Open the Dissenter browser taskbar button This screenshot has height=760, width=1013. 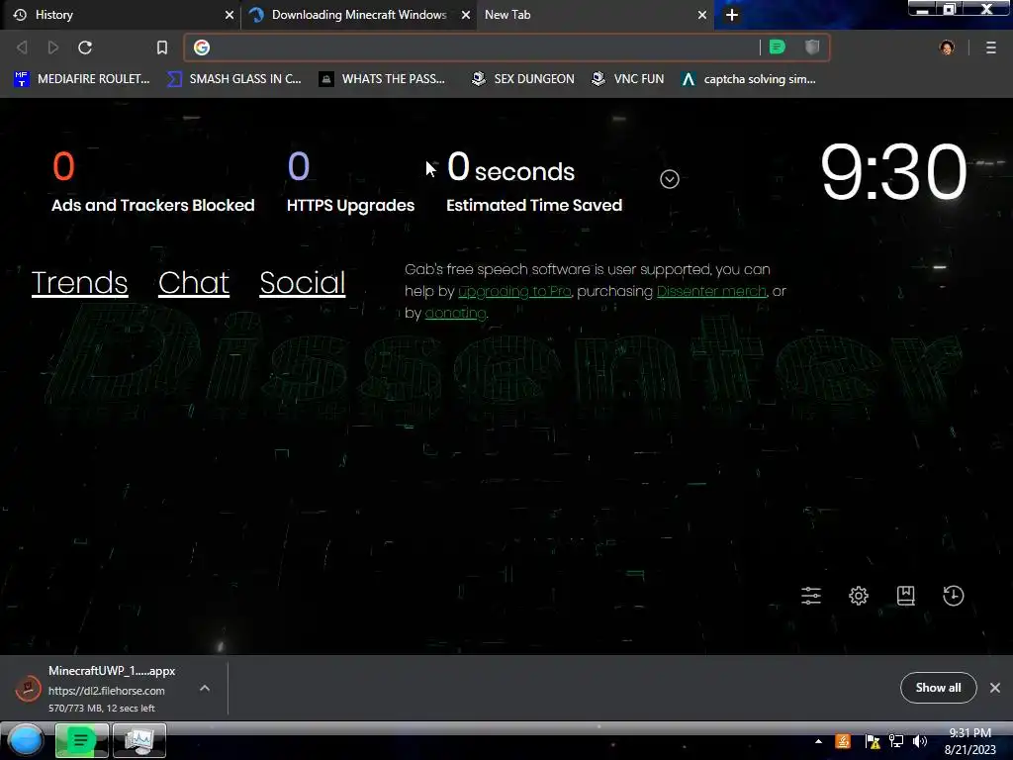(81, 740)
